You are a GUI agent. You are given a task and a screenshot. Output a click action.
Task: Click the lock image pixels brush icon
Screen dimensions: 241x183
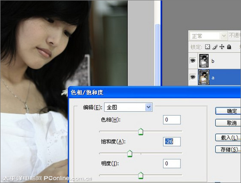pos(215,47)
